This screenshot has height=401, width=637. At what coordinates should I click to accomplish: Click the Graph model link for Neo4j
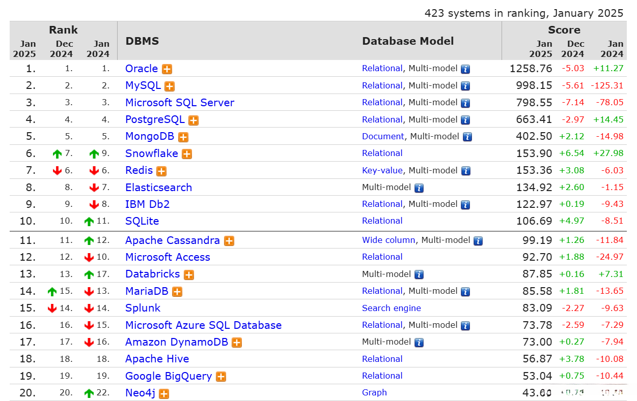(x=375, y=392)
